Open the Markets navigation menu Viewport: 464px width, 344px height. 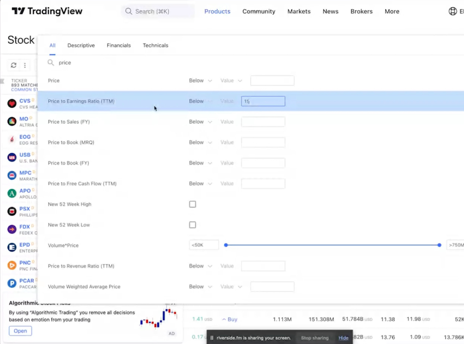[299, 11]
